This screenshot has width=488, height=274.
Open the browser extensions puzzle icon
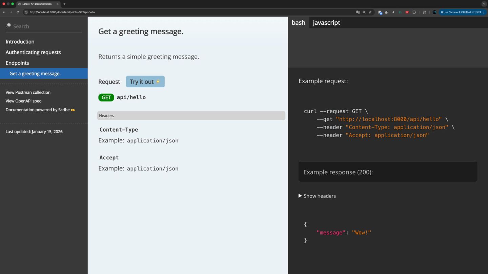click(414, 12)
